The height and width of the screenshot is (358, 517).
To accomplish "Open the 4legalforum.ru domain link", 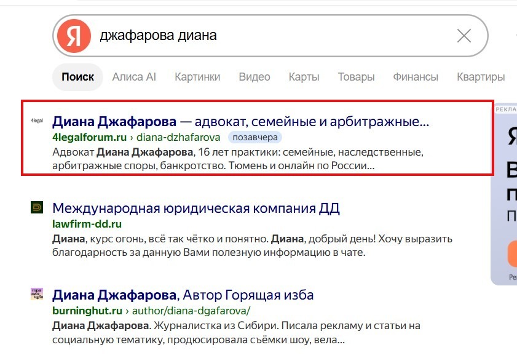I will (x=89, y=137).
